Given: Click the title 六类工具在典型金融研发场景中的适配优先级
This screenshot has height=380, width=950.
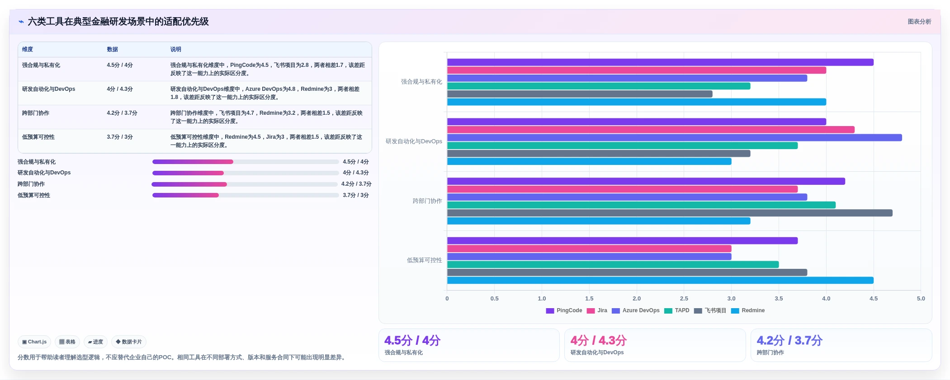Looking at the screenshot, I should pyautogui.click(x=118, y=22).
